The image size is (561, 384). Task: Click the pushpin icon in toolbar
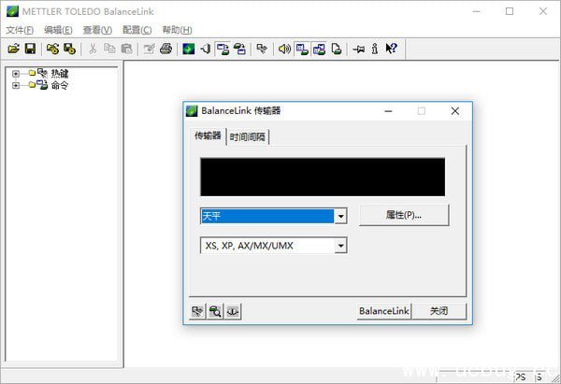coord(358,49)
